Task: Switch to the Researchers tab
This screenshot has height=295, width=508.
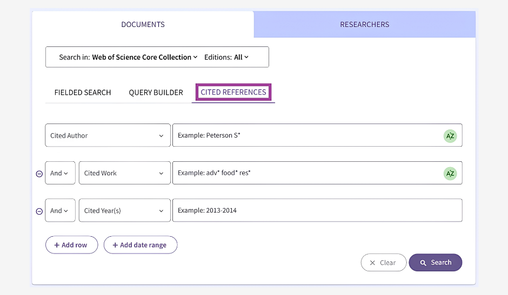Action: (364, 25)
